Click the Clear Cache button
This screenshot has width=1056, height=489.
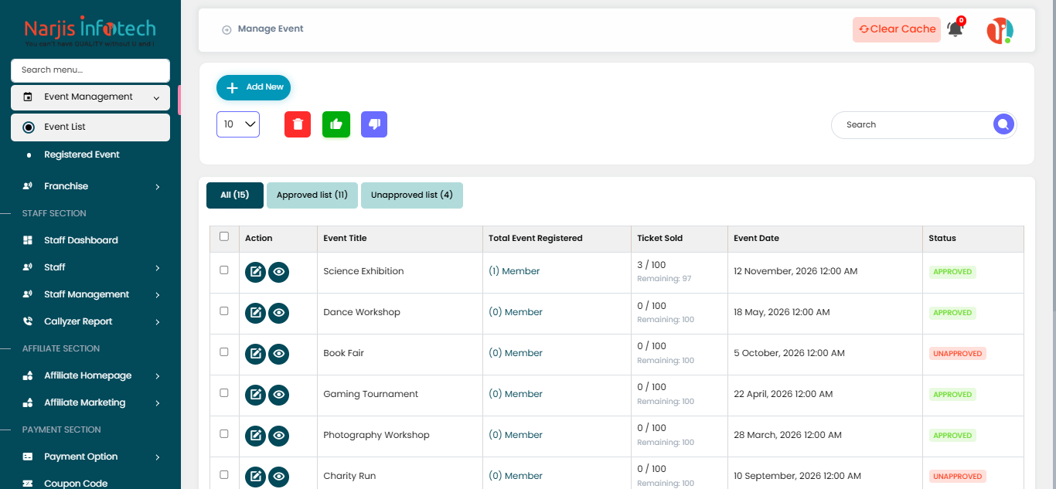coord(897,29)
